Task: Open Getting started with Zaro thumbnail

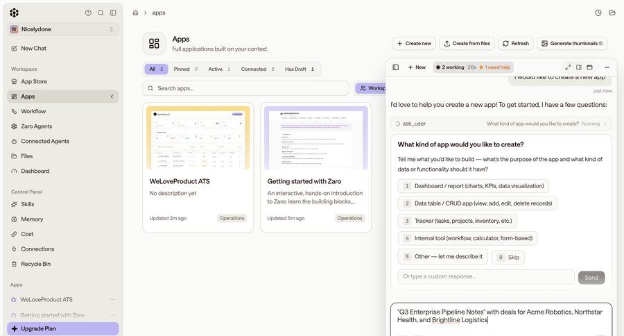Action: [316, 138]
